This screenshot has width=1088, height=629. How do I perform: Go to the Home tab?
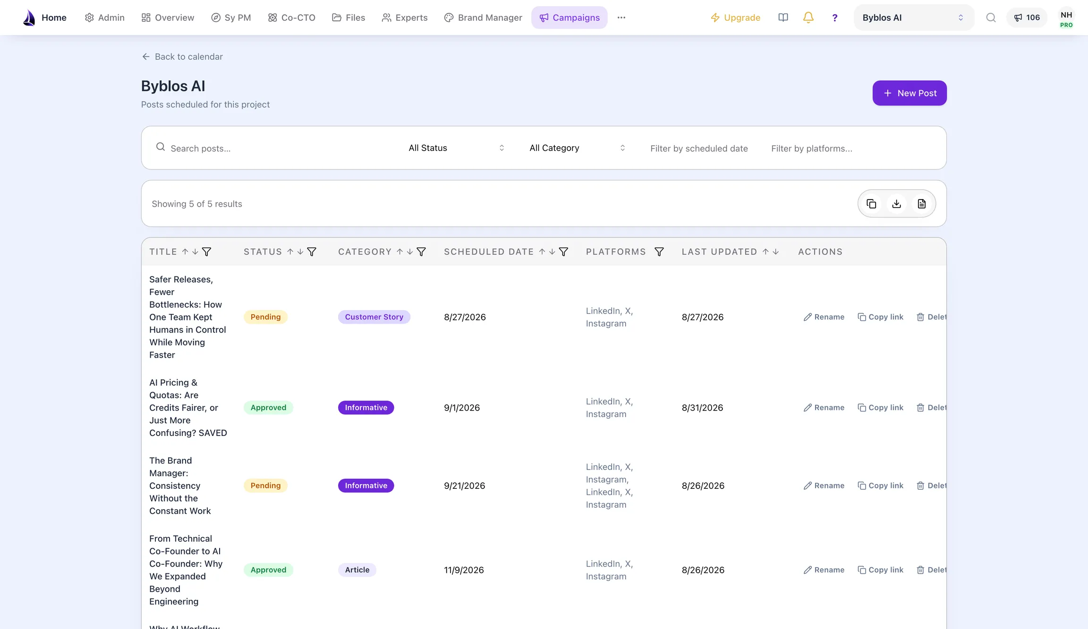[x=54, y=17]
